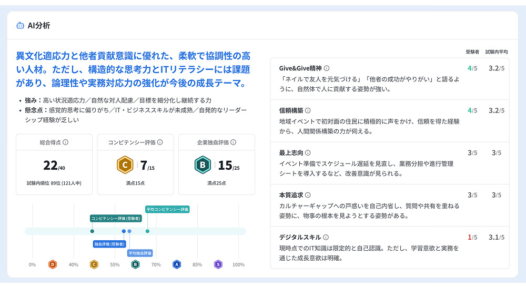Click the 本質追求 description about カルチャーギャップ
This screenshot has width=526, height=287.
click(369, 211)
